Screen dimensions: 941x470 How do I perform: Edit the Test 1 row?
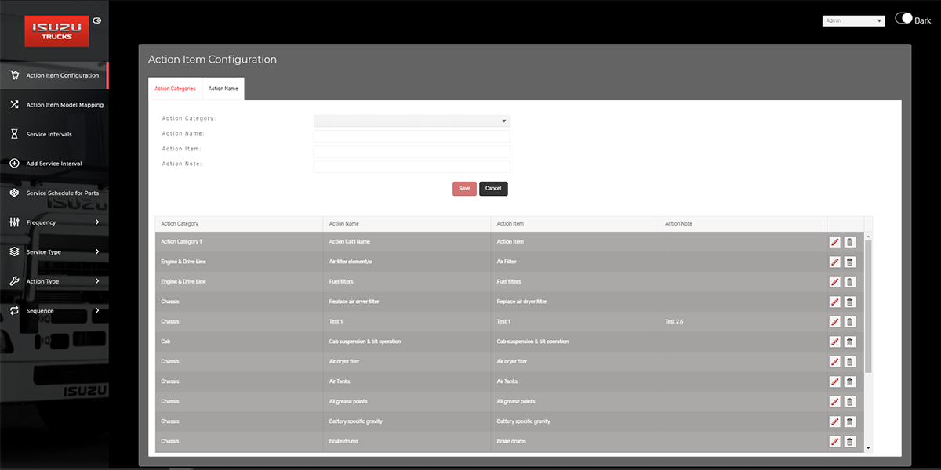(x=834, y=322)
